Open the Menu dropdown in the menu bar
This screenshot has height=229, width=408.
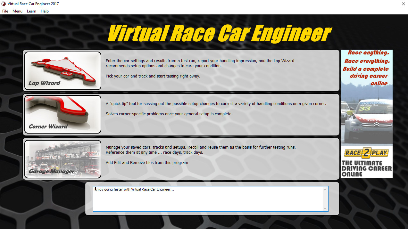tap(17, 11)
